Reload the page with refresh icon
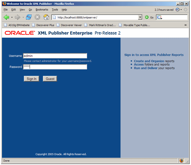This screenshot has width=191, height=165. tap(29, 17)
